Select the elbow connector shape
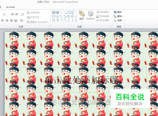Viewport: 158px width, 116px height. (61, 16)
